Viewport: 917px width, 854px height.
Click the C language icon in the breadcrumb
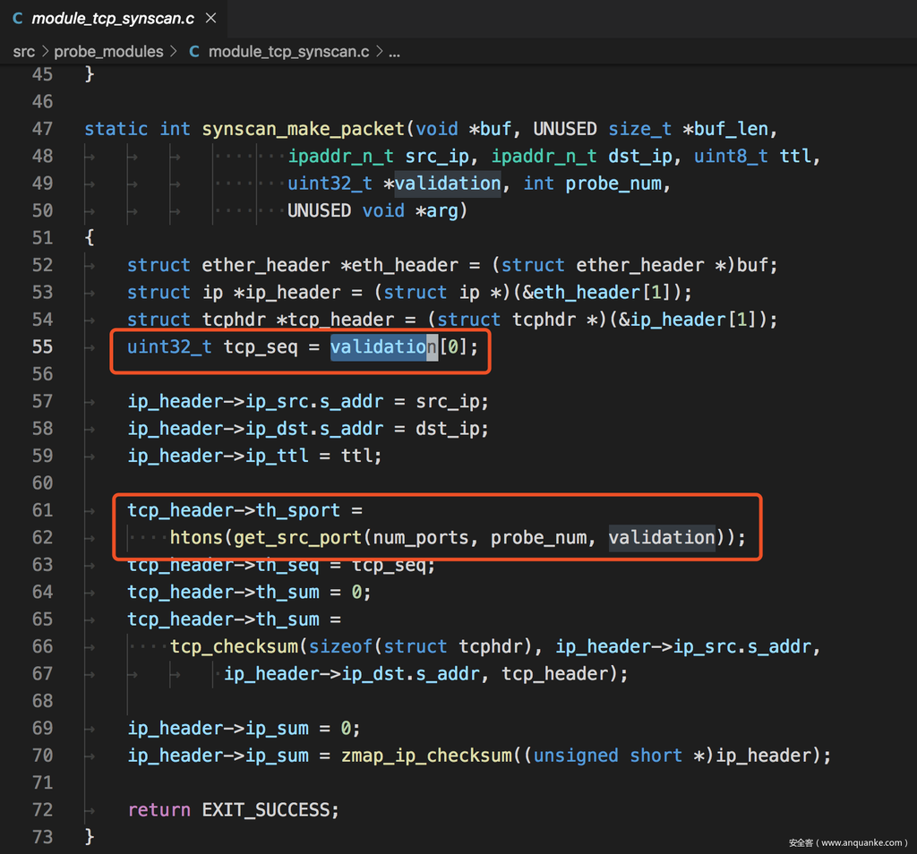tap(194, 52)
